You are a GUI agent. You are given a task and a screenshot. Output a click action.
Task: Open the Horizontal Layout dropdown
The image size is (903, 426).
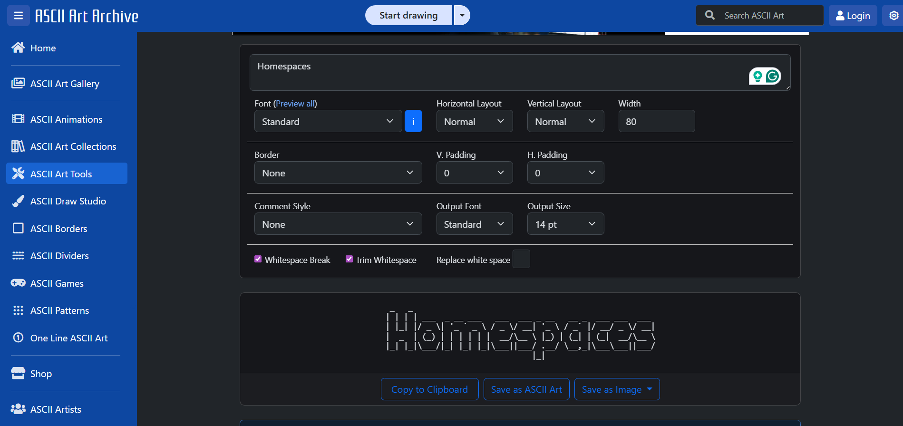[x=475, y=121]
